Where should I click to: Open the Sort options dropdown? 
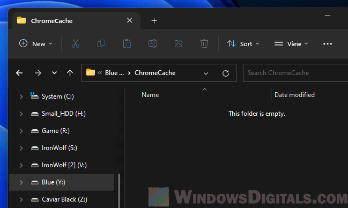point(243,44)
